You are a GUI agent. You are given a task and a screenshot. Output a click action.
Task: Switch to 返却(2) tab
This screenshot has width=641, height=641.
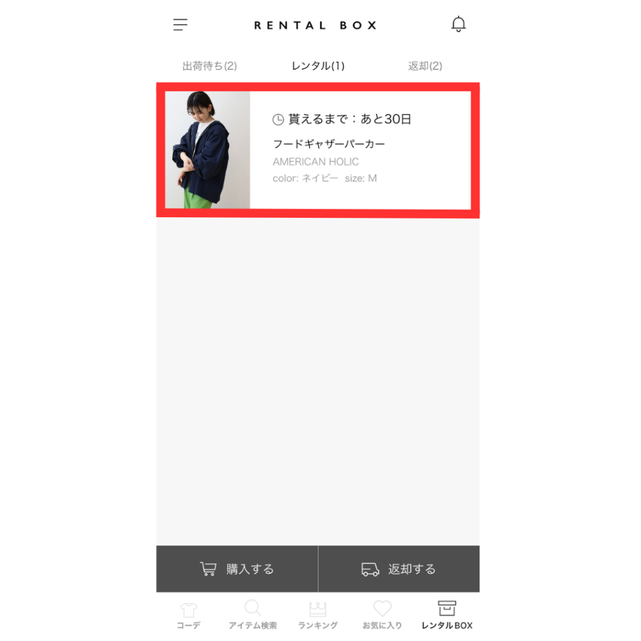pos(425,66)
